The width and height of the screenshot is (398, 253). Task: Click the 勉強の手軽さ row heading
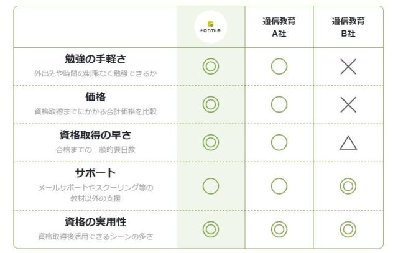(x=95, y=59)
